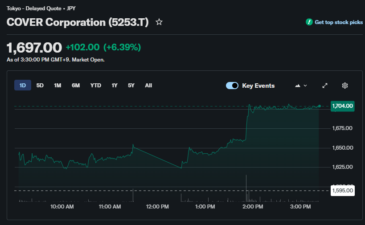Screen dimensions: 365x225
Task: Expand chart to full screen
Action: [325, 86]
